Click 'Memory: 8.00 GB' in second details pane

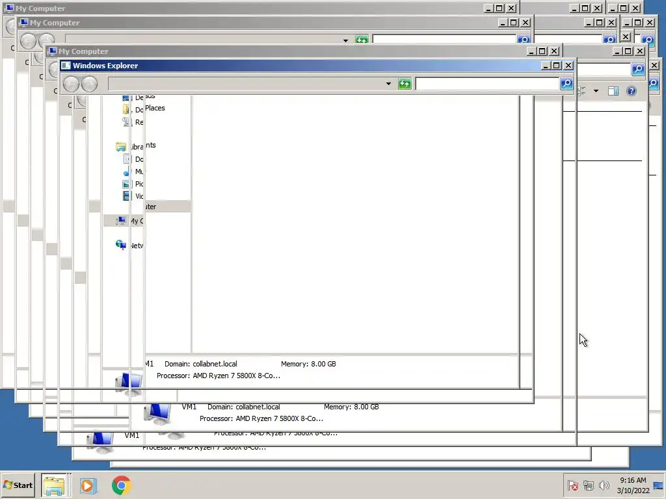coord(351,407)
